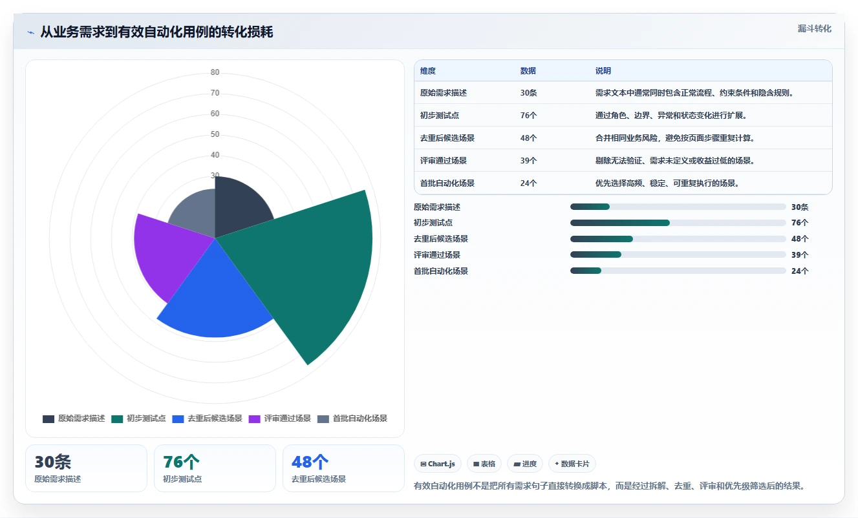Click the title 从业务需求到有效自动化用例的转化损耗
The height and width of the screenshot is (518, 858).
156,32
